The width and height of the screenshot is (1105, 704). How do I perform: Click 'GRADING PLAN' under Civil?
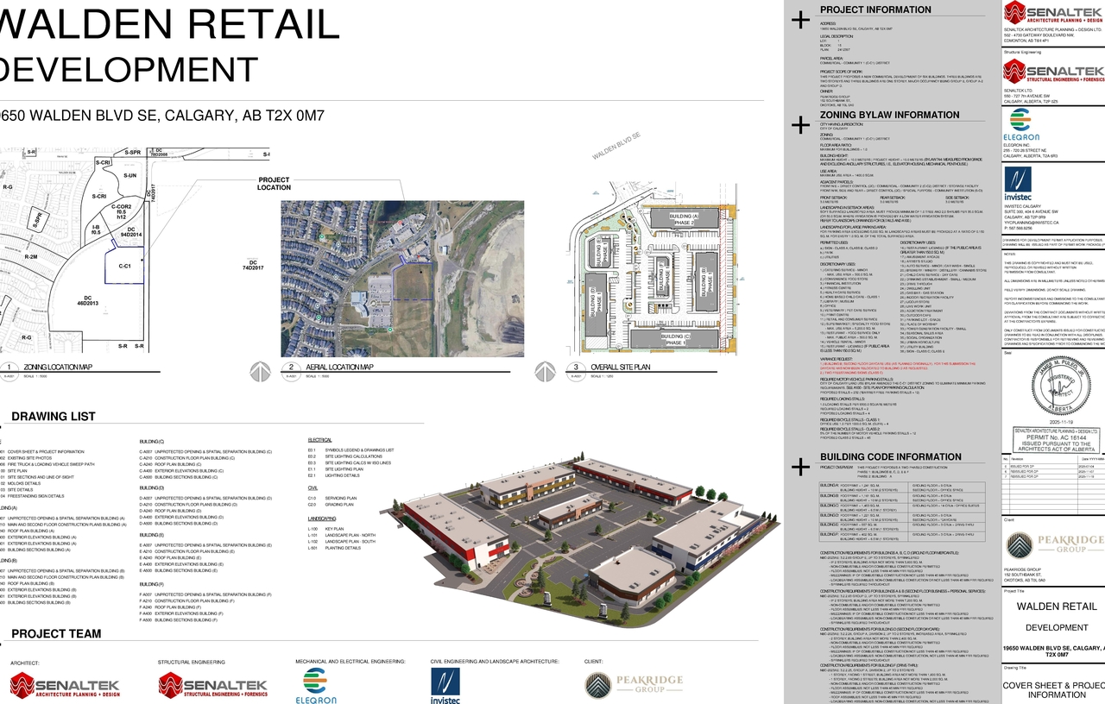tap(340, 504)
